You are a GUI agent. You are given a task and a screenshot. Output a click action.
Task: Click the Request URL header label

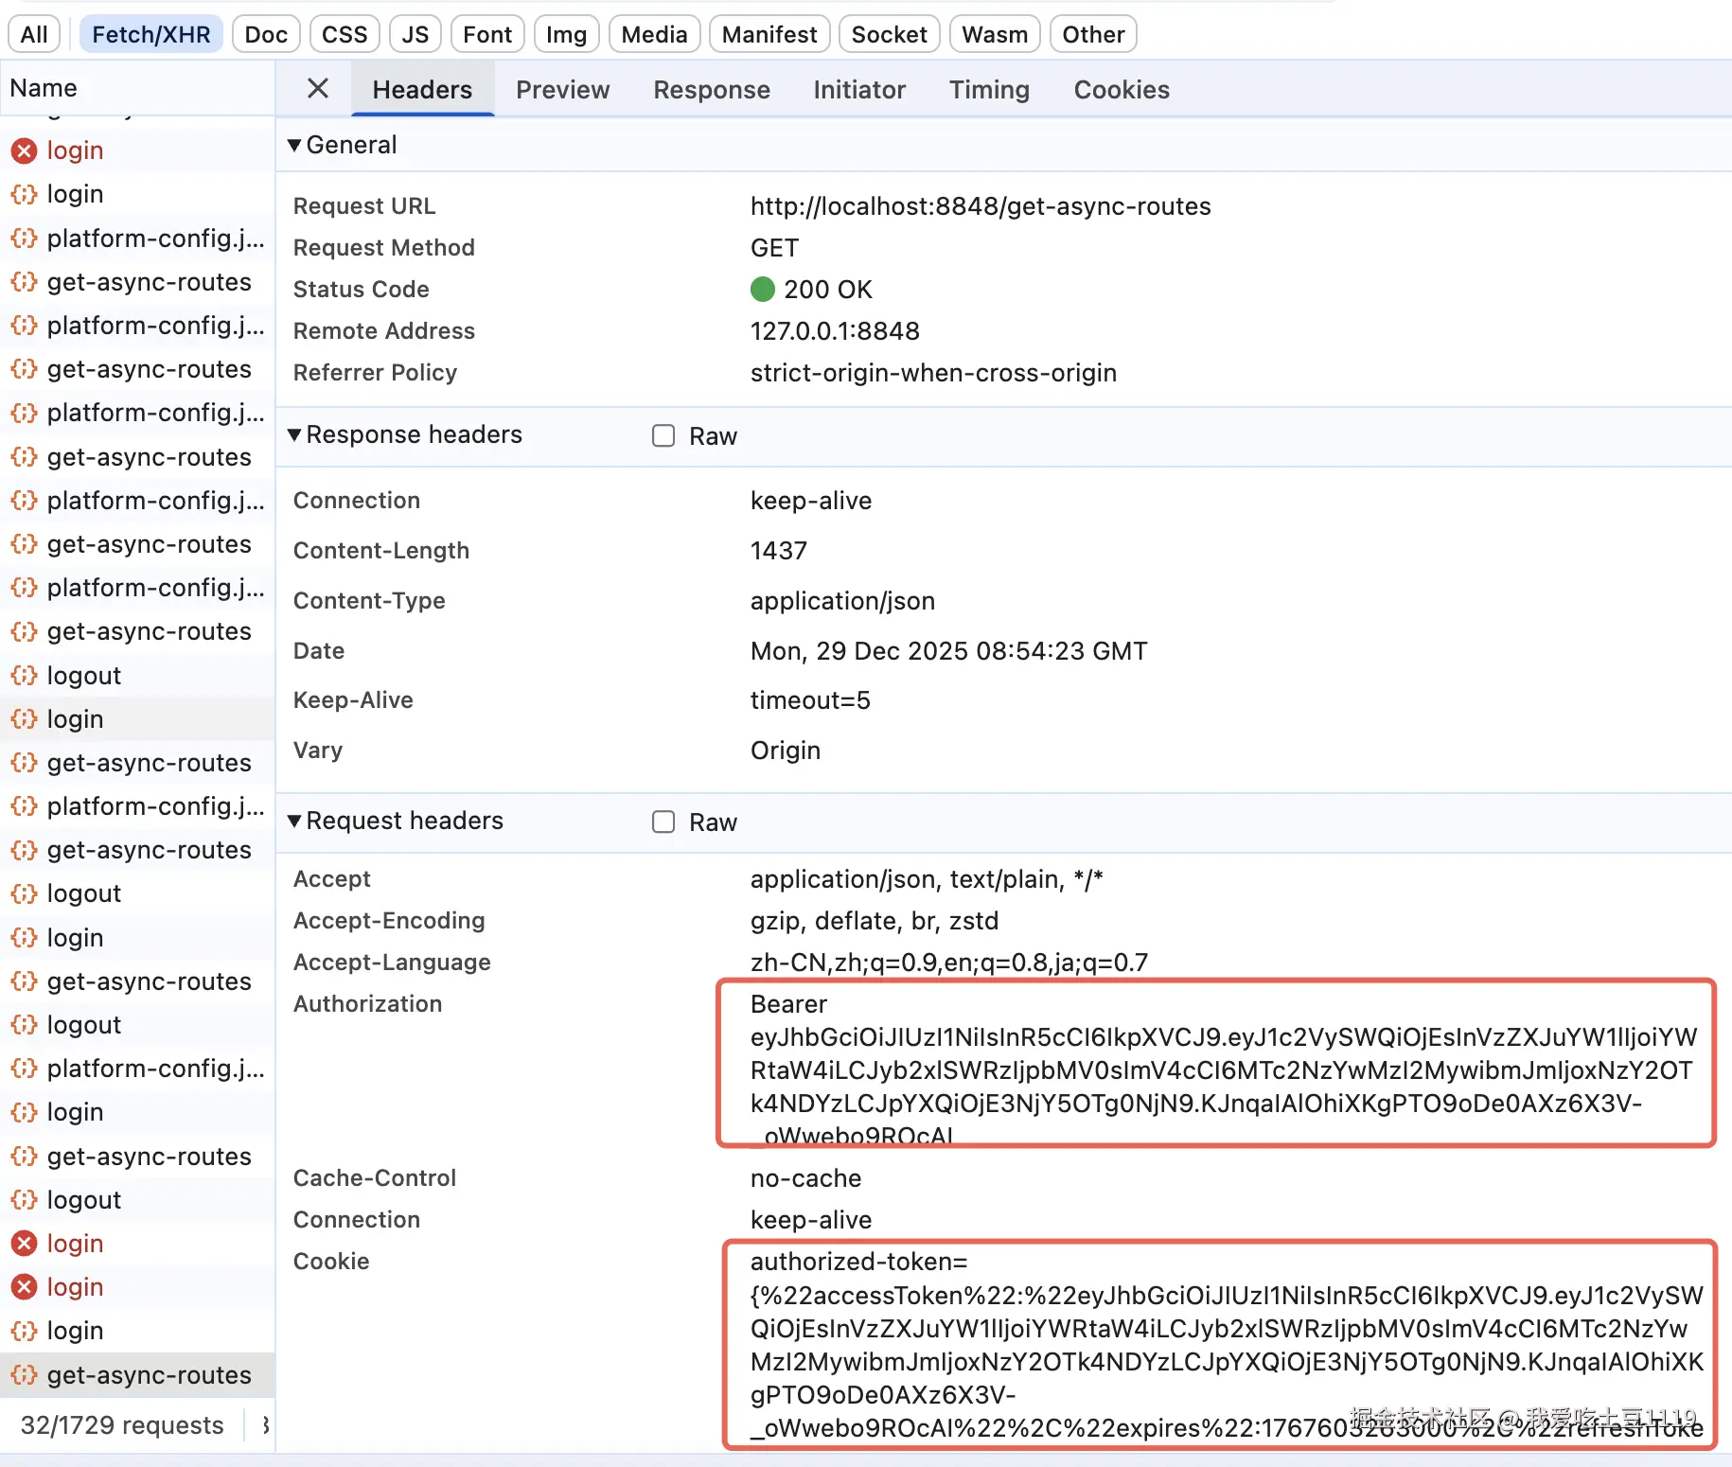(x=364, y=206)
